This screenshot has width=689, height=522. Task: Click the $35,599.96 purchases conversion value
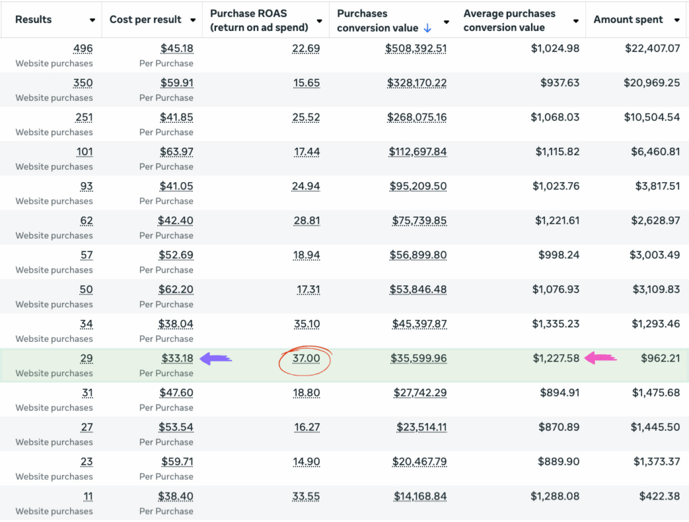(x=419, y=358)
